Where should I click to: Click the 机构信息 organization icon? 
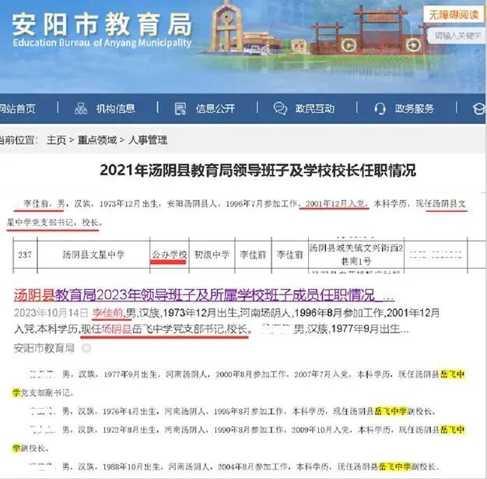point(81,108)
